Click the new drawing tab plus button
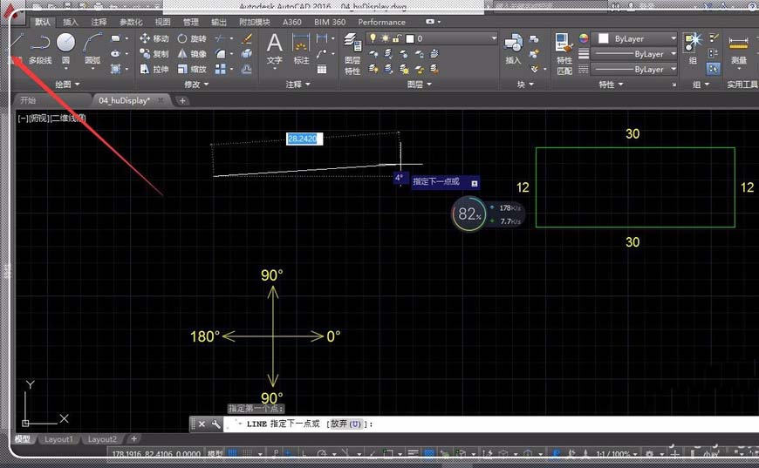The width and height of the screenshot is (759, 468). point(182,100)
